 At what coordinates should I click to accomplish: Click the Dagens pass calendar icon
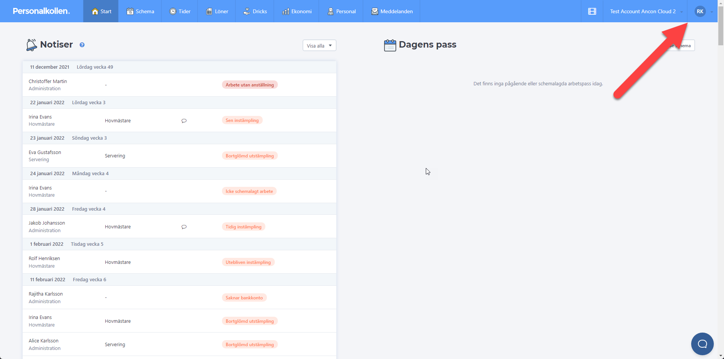click(390, 45)
